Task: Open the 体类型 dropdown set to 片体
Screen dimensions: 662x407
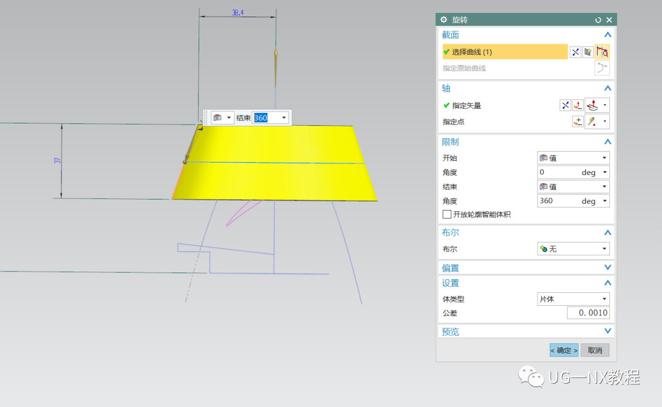Action: tap(573, 299)
